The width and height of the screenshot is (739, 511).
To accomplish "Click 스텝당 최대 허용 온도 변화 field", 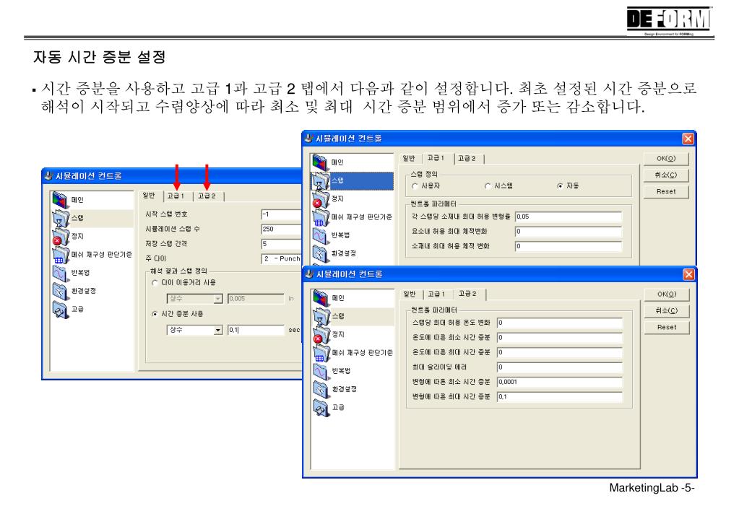I will pyautogui.click(x=560, y=323).
